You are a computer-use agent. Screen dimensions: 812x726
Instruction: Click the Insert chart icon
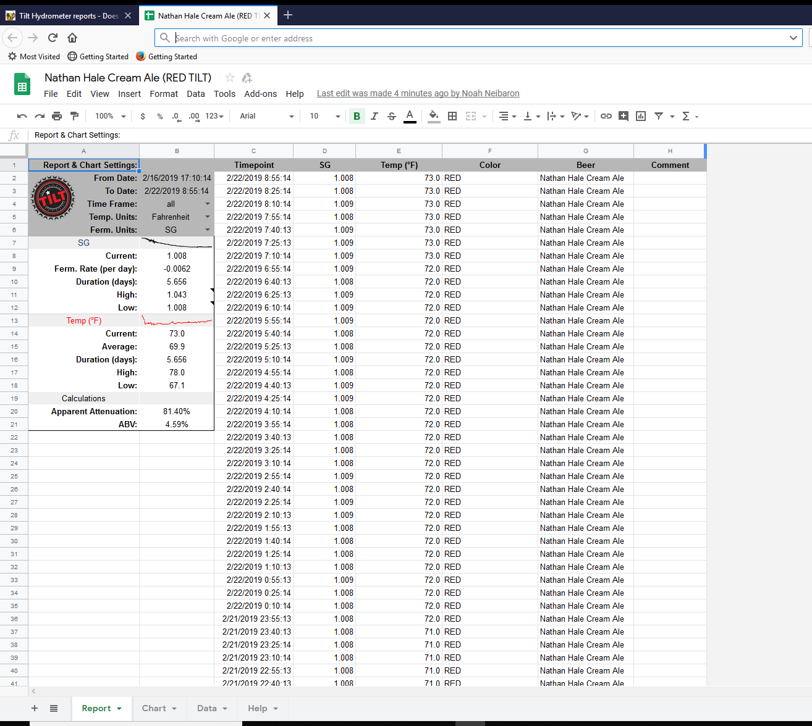pyautogui.click(x=641, y=116)
